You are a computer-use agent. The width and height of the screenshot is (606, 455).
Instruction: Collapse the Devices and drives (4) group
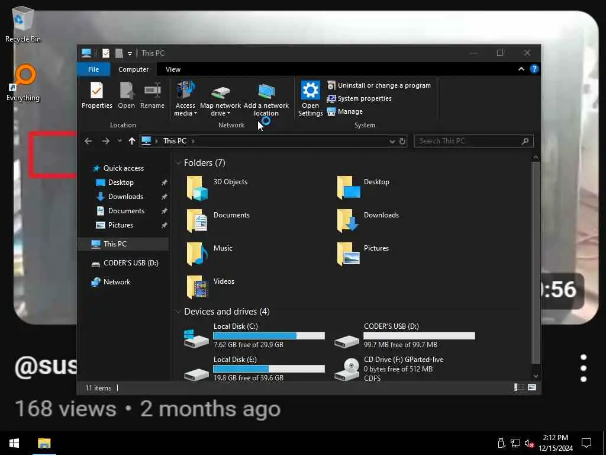[178, 312]
